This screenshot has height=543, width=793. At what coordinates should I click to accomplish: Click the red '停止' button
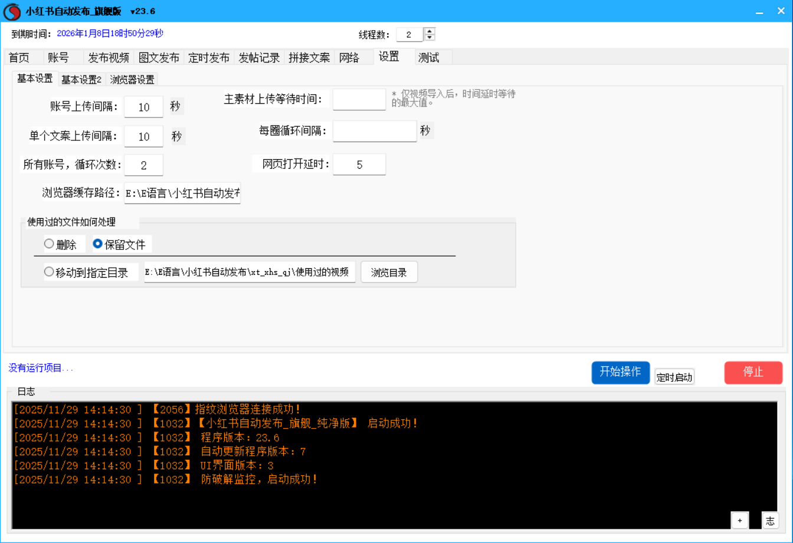point(753,372)
